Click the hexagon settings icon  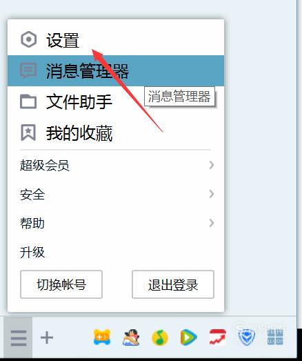pos(28,39)
